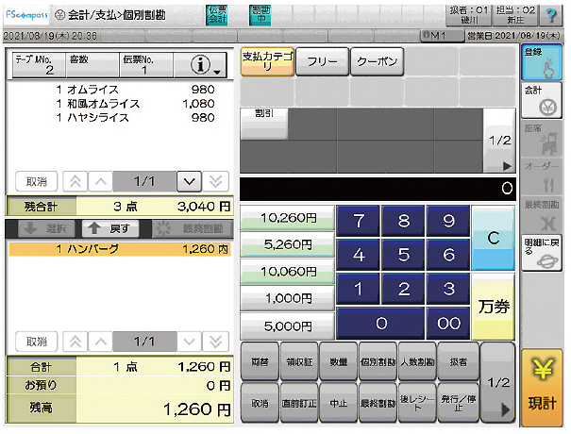The image size is (571, 434).
Task: Tap the 最終割勘 button above ハンバーグ
Action: click(x=192, y=228)
